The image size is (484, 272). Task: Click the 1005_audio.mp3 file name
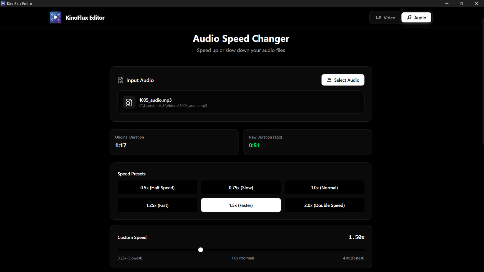click(155, 100)
